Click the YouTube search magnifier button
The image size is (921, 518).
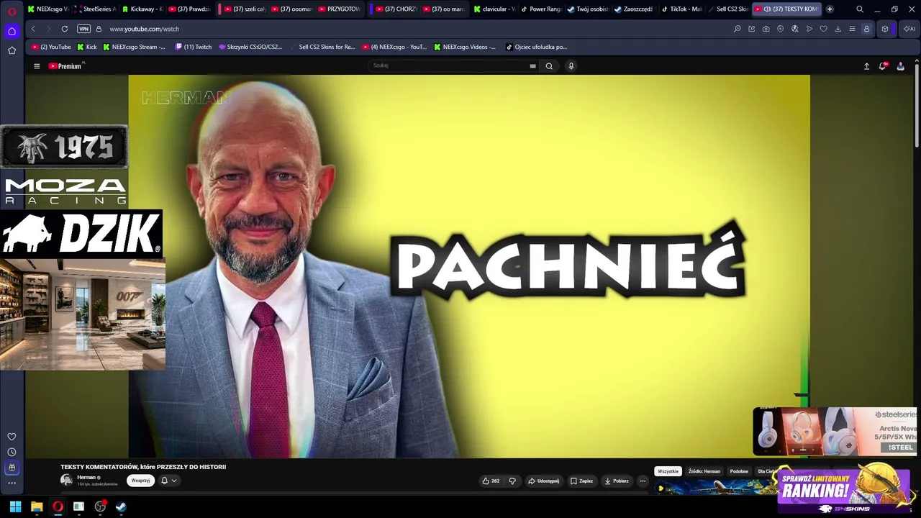pos(549,66)
